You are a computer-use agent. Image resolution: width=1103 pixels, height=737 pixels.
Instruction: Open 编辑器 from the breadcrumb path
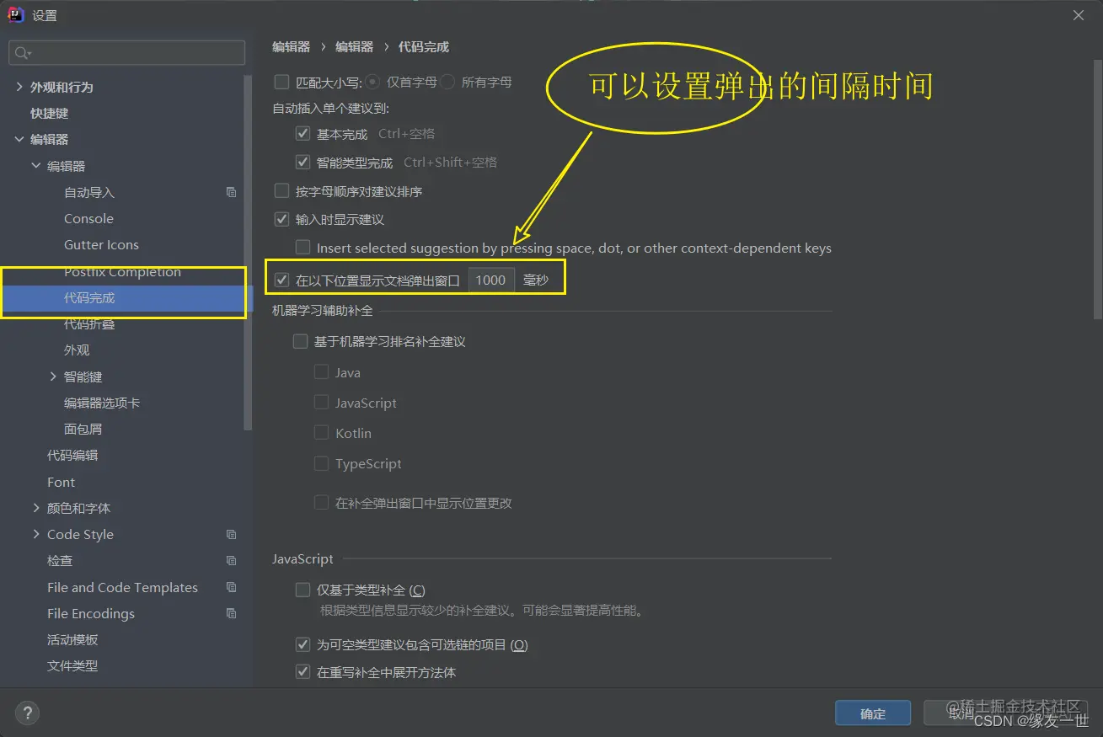(291, 47)
